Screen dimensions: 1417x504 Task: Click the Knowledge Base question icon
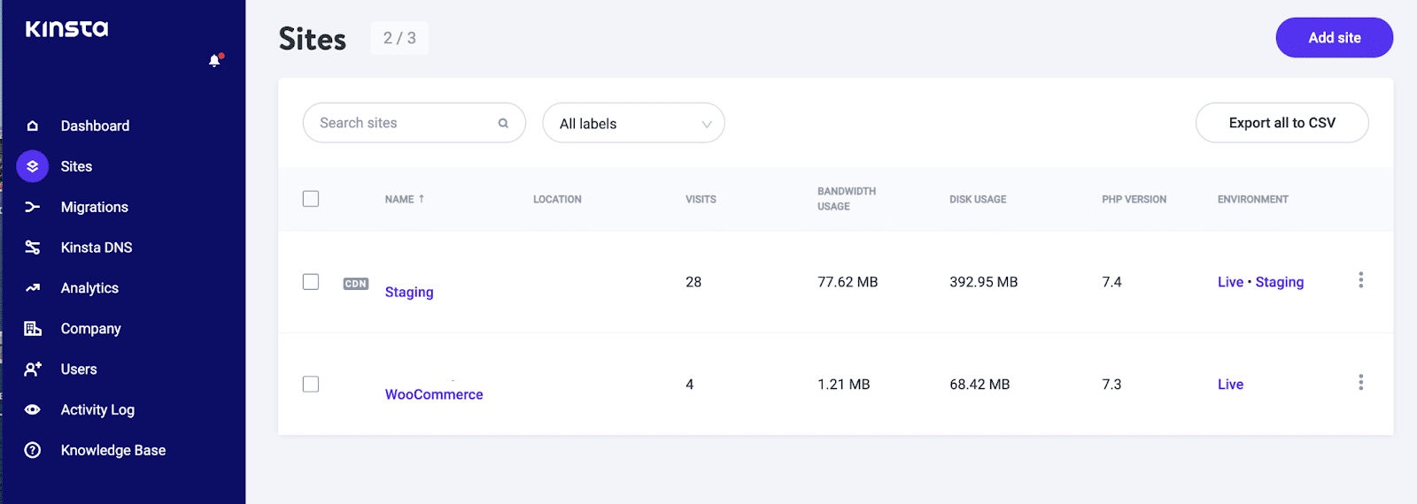tap(33, 451)
